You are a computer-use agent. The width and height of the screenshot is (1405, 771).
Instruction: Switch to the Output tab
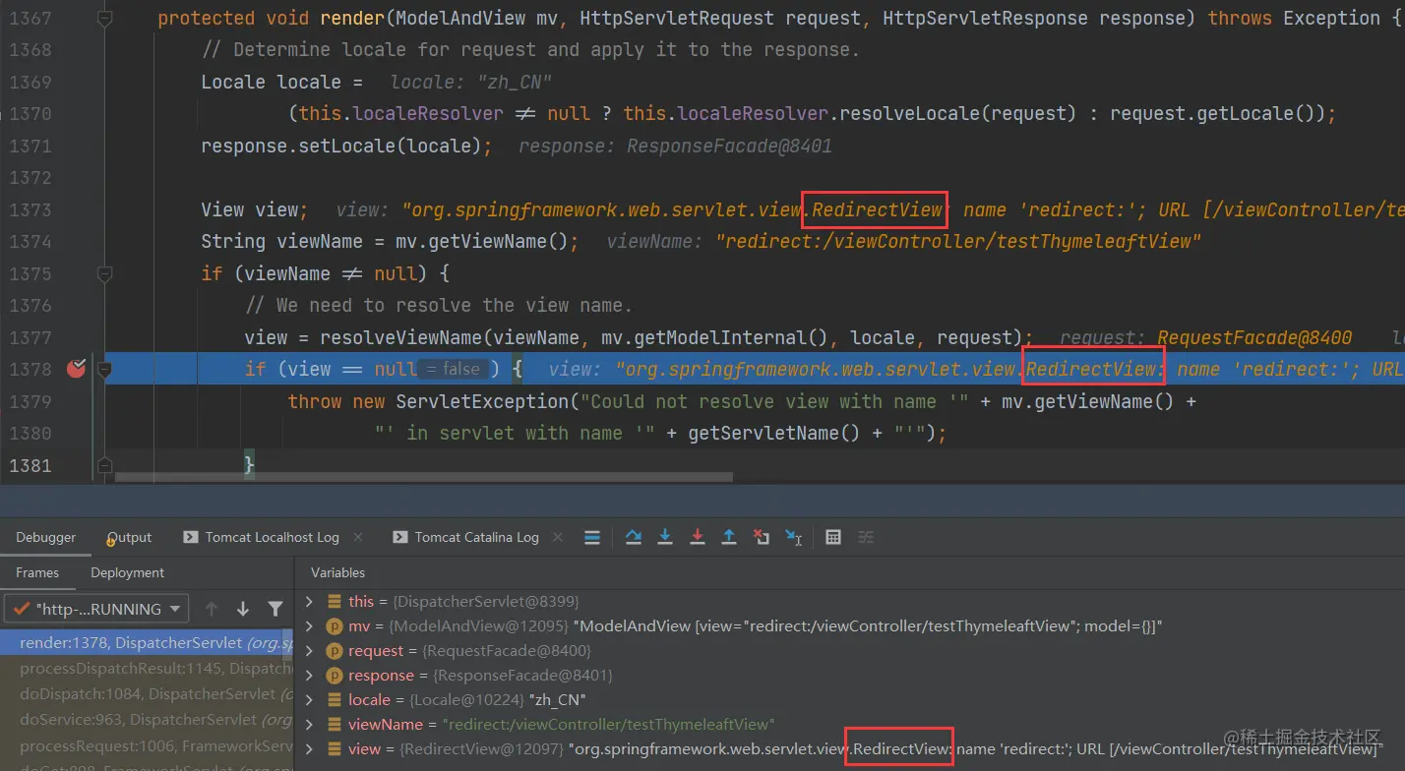coord(130,537)
